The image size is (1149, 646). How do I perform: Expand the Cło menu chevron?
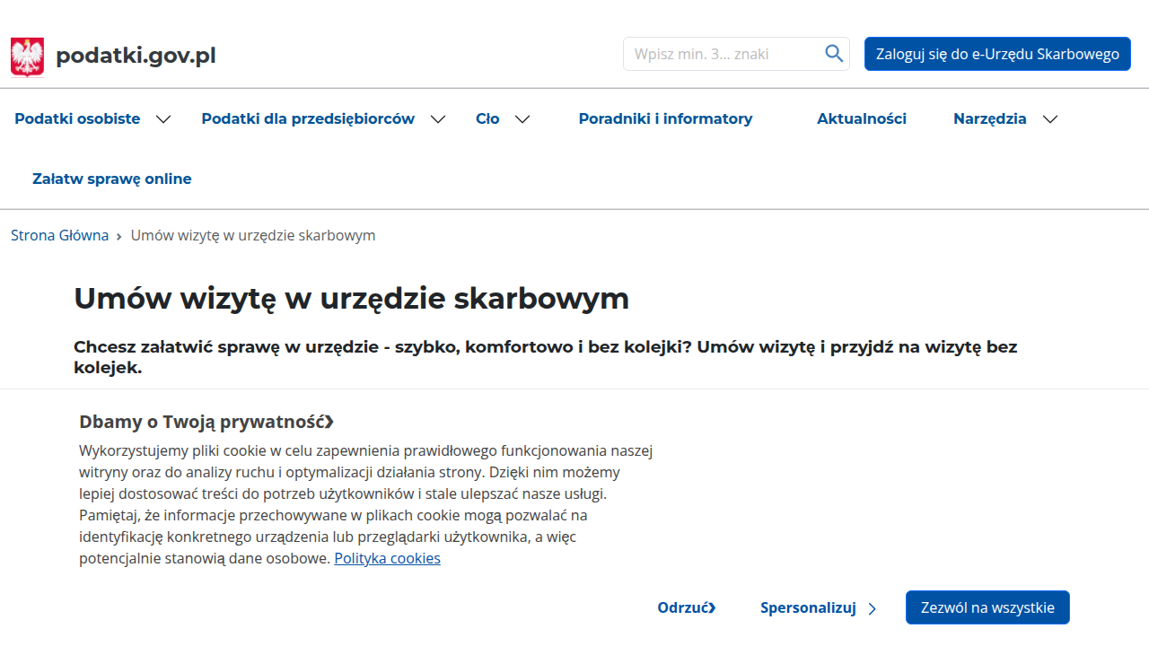[x=522, y=119]
